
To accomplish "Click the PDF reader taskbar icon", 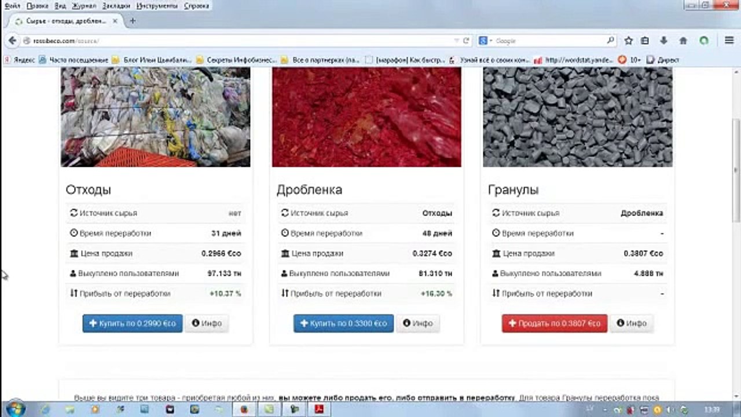I will tap(318, 408).
